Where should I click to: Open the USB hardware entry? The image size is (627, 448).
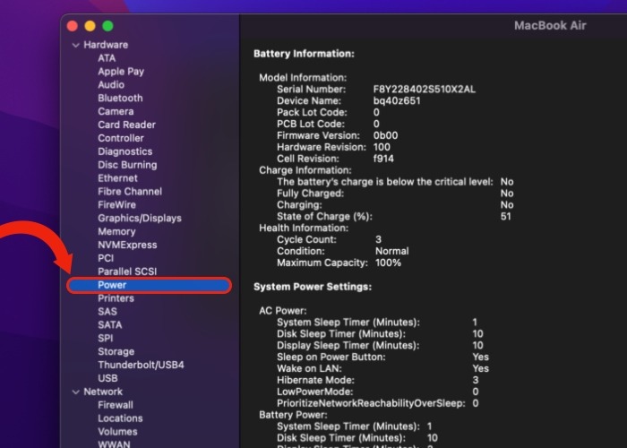[107, 378]
